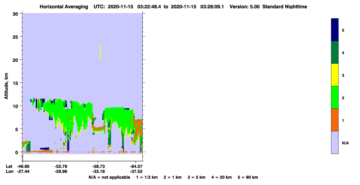Click the legend text 'N/A = not applicable'

(x=109, y=177)
